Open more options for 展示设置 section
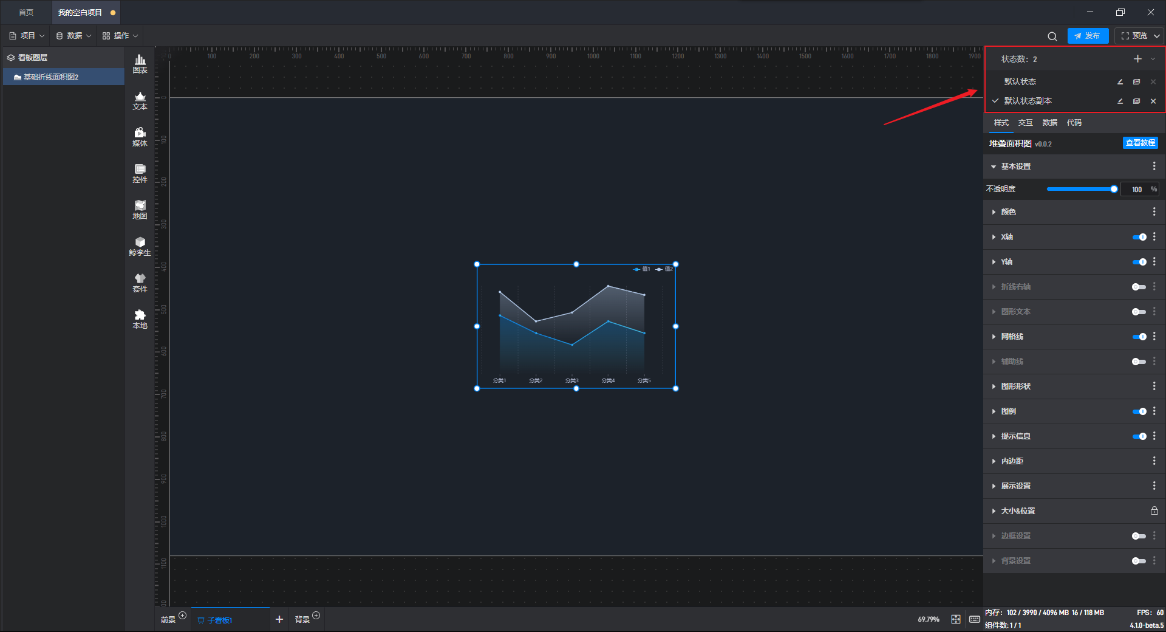 pyautogui.click(x=1154, y=486)
